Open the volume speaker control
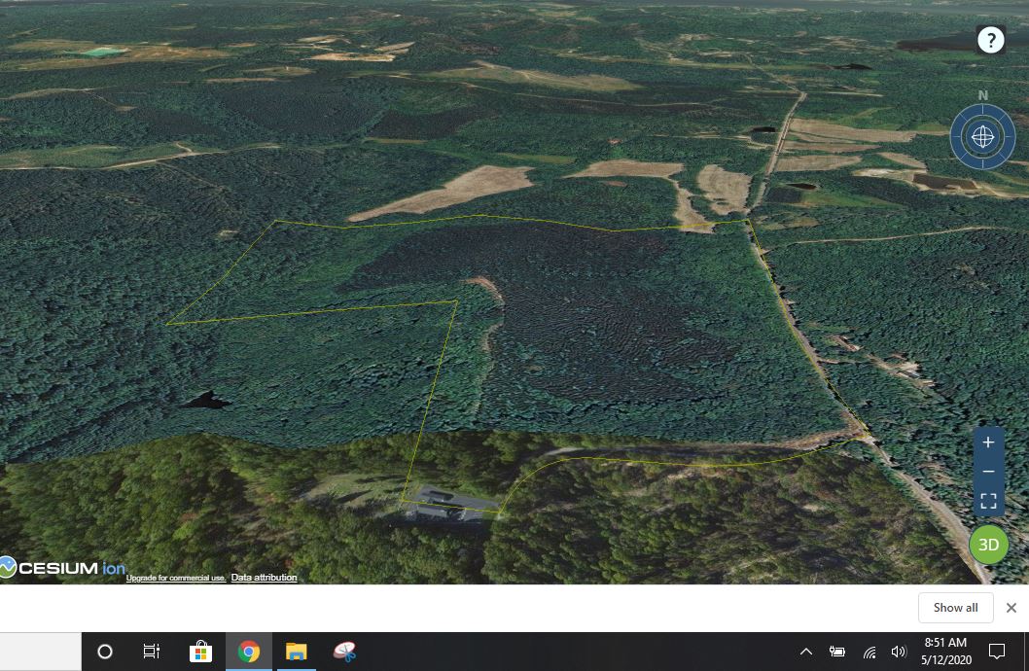1029x671 pixels. click(899, 652)
